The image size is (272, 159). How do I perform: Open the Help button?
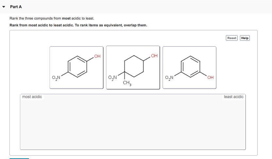click(245, 38)
